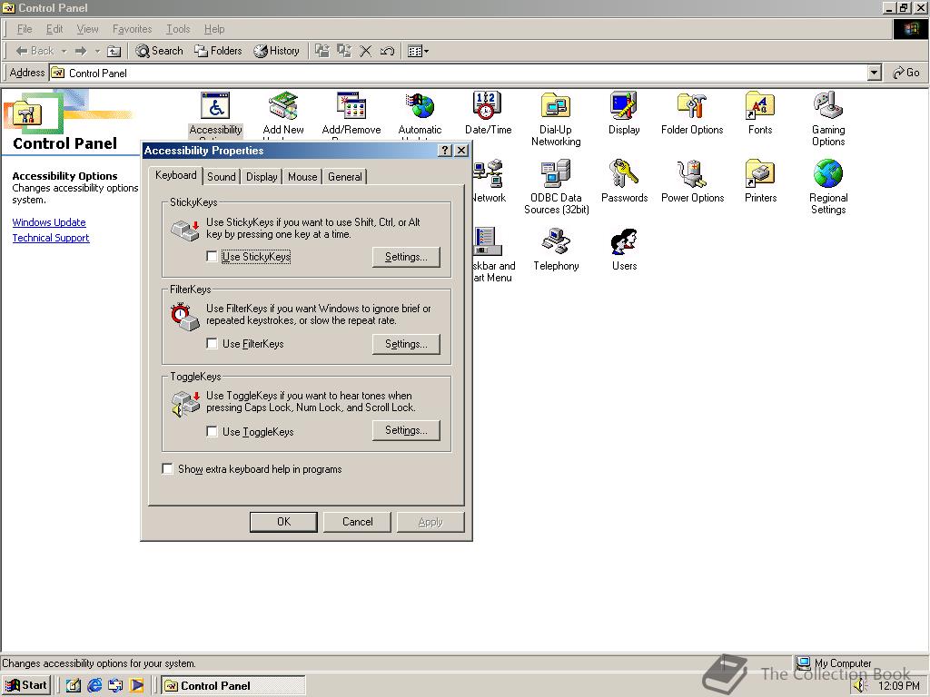Open the Views dropdown on toolbar

click(x=418, y=51)
